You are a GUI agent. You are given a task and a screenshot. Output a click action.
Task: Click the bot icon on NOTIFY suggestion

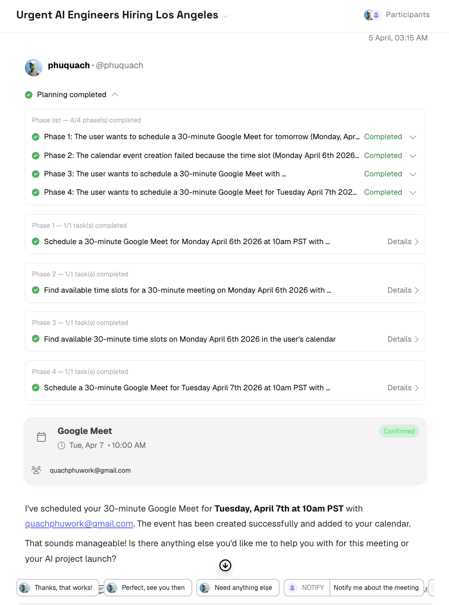[x=292, y=588]
